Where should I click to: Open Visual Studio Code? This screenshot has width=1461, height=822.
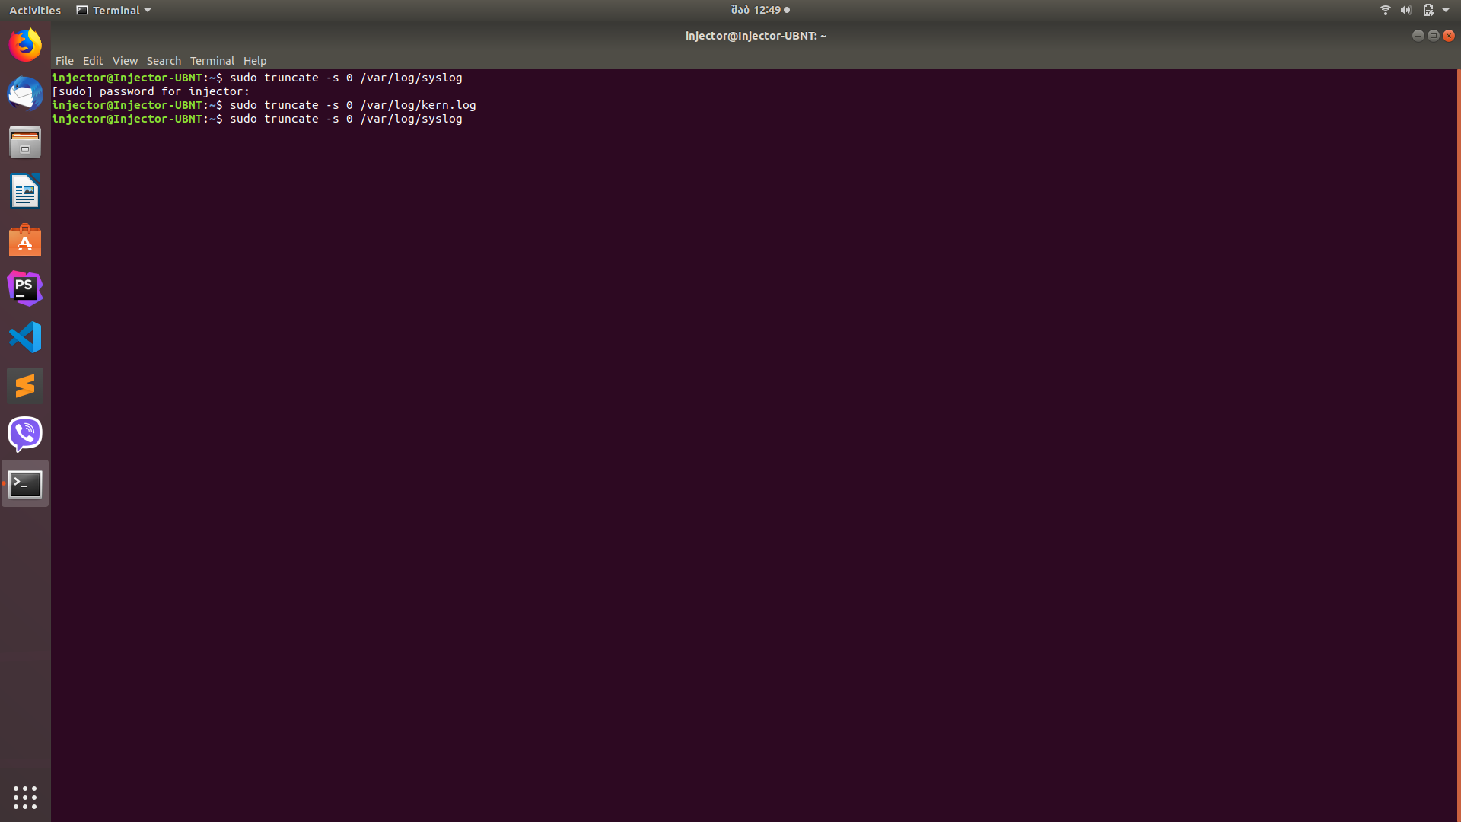tap(25, 337)
